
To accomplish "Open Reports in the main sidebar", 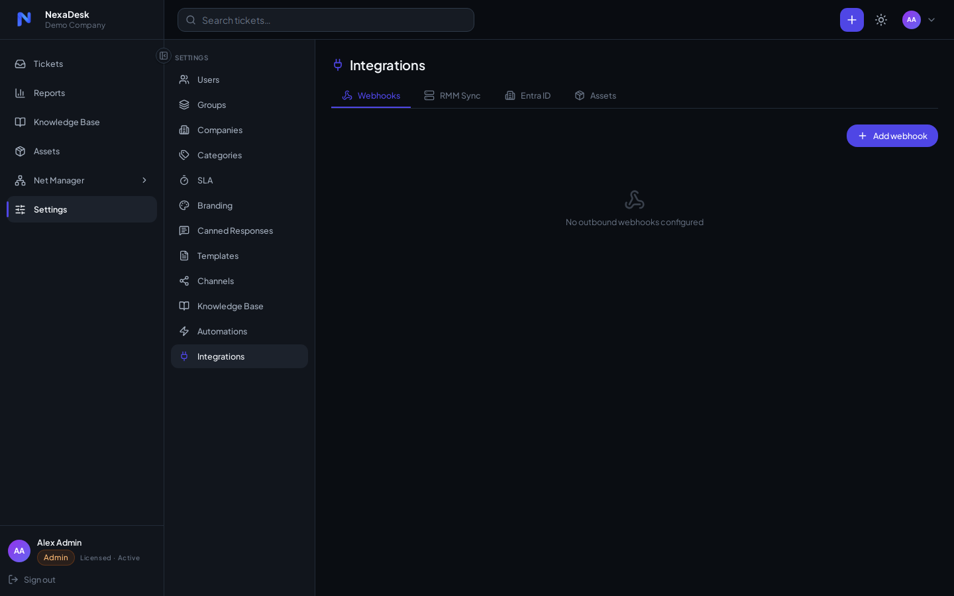I will [x=81, y=93].
